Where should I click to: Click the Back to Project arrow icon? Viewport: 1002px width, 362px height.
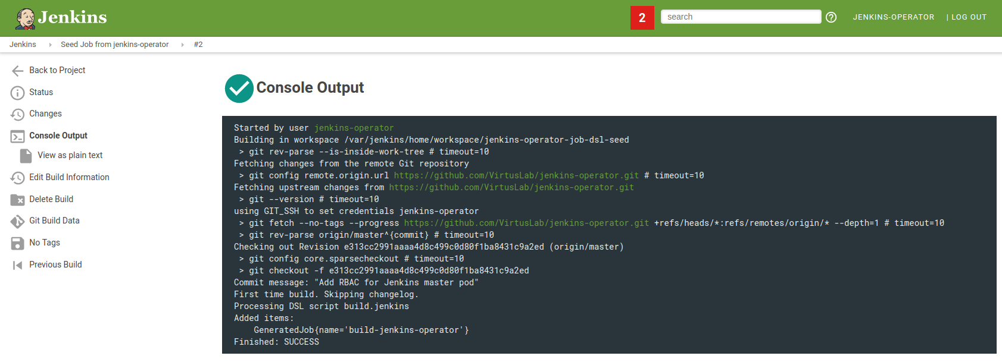[x=17, y=71]
